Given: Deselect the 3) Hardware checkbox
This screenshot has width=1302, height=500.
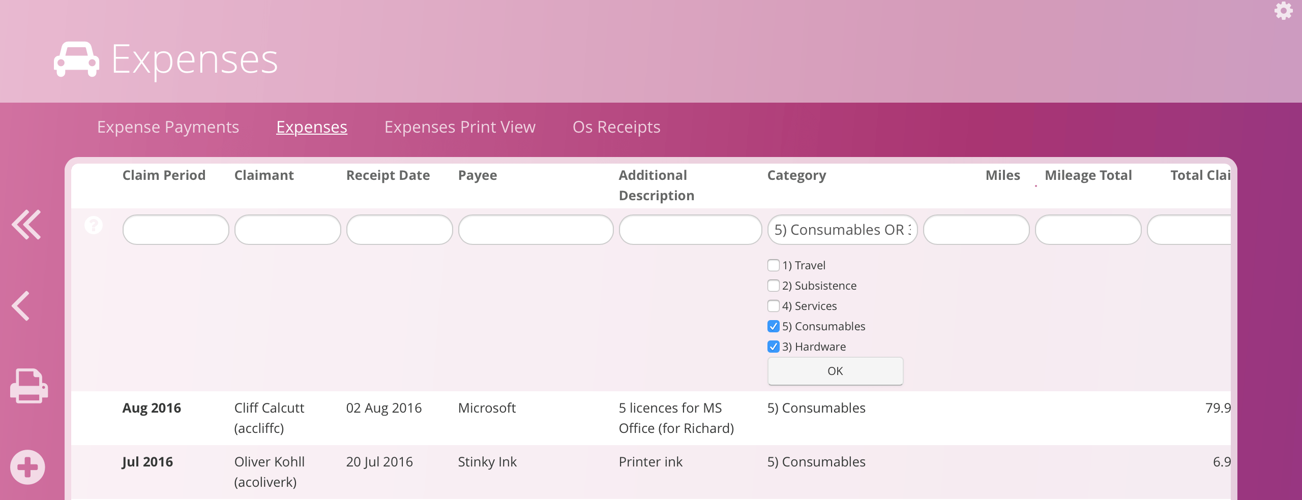Looking at the screenshot, I should pos(773,347).
